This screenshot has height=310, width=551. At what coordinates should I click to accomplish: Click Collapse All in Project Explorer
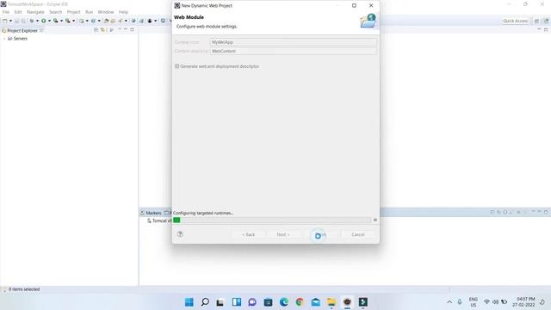96,30
